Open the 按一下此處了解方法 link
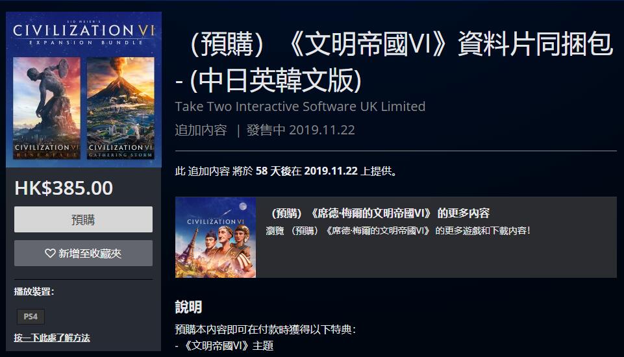The image size is (624, 357). click(52, 338)
